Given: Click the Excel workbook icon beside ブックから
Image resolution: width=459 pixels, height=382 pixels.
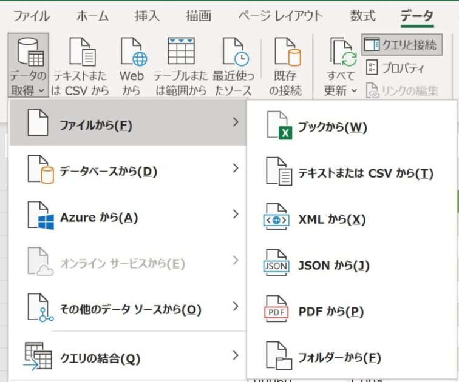Looking at the screenshot, I should point(279,126).
